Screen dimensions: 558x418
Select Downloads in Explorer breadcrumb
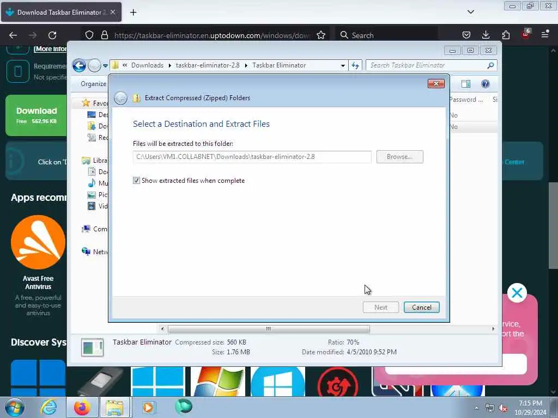tap(147, 65)
